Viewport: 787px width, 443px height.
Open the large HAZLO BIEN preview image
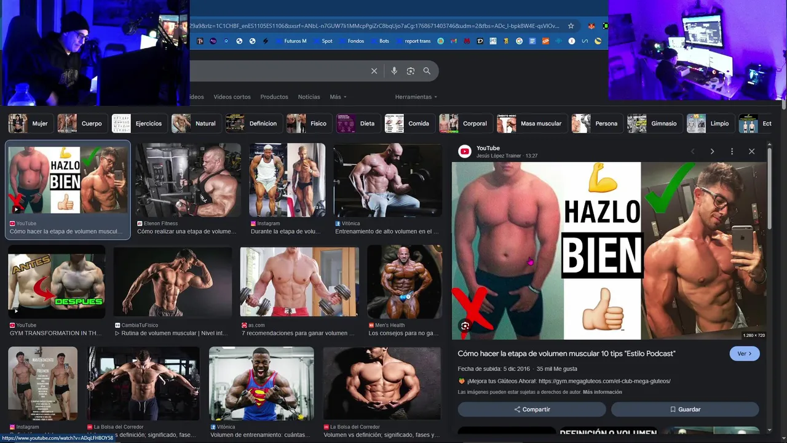609,250
